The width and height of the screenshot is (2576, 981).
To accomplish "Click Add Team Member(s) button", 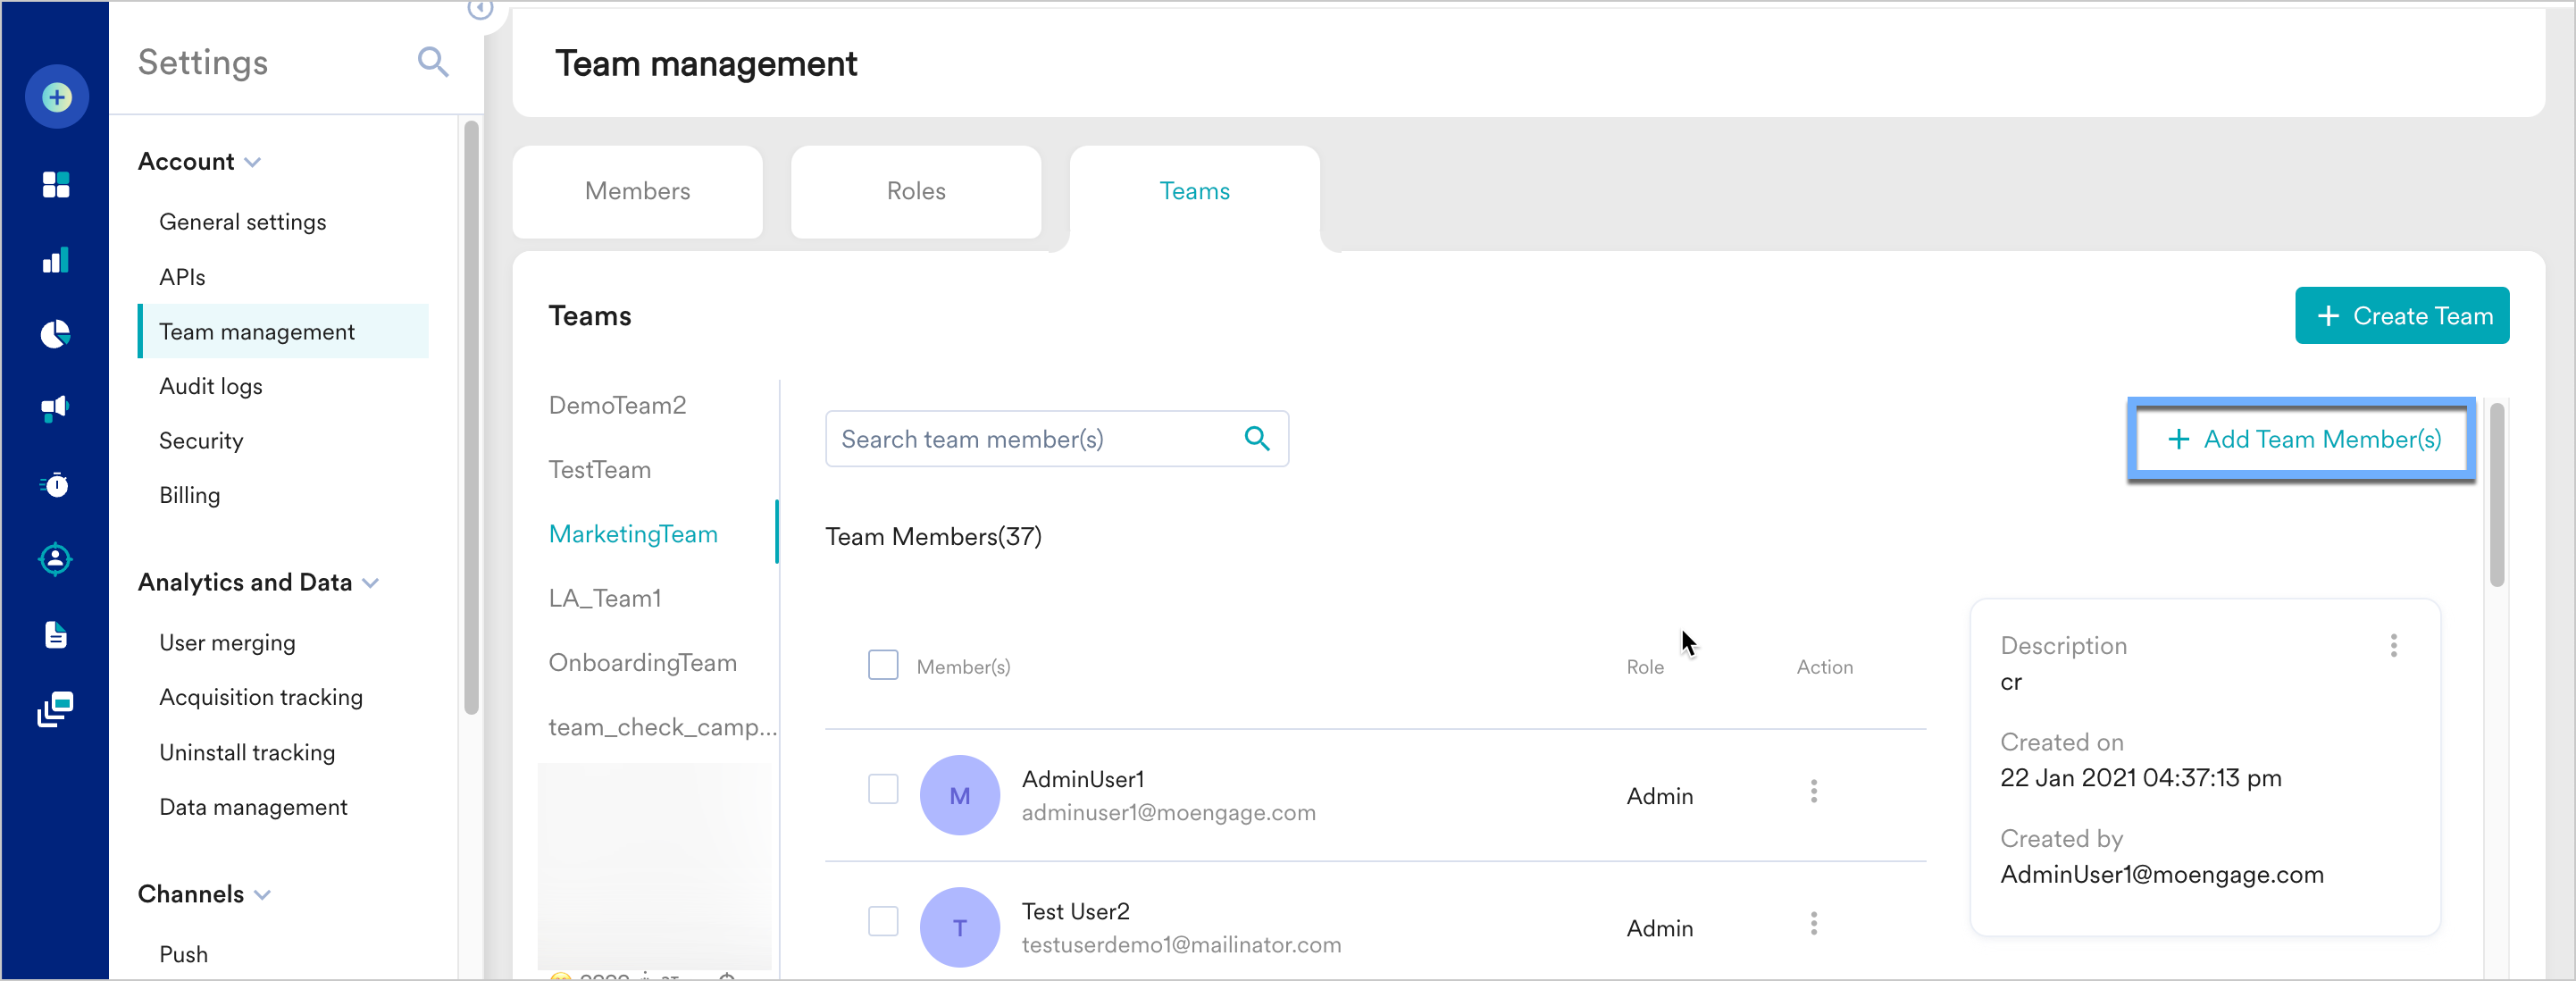I will click(2303, 439).
